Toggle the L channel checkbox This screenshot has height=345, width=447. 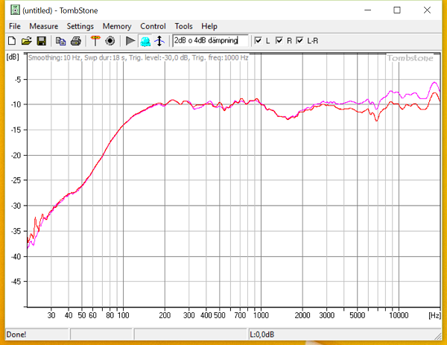pos(258,40)
